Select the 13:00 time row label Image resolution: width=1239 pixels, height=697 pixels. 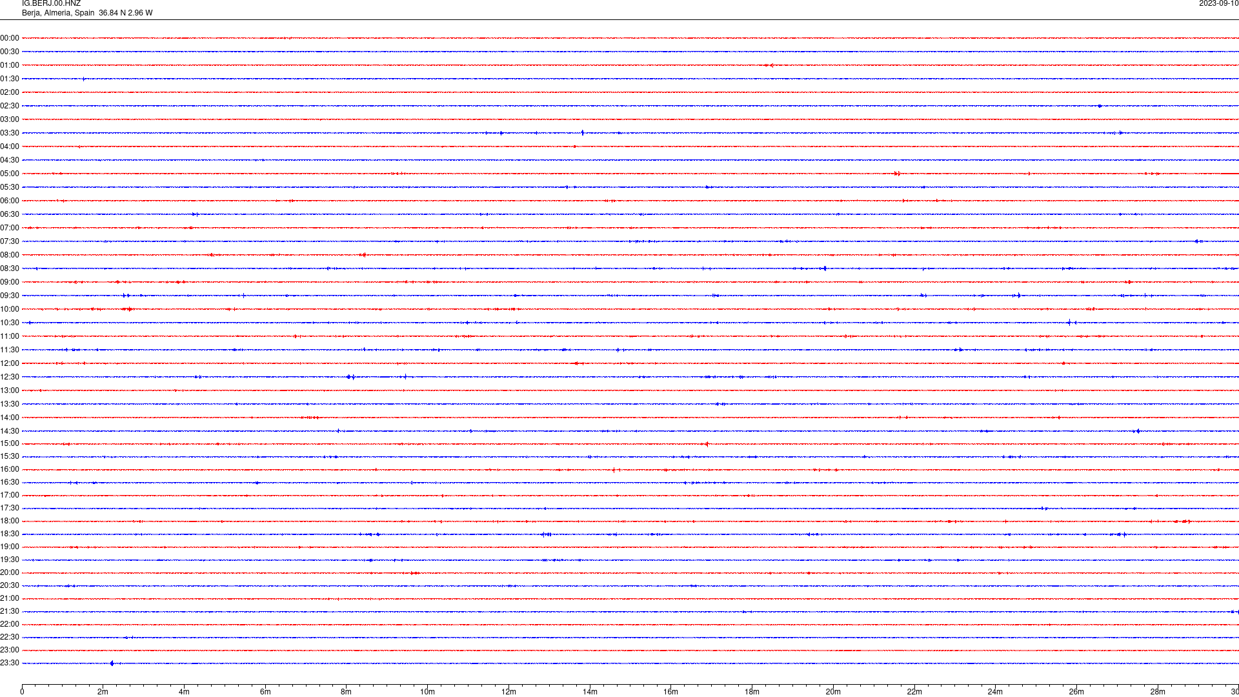(x=10, y=390)
